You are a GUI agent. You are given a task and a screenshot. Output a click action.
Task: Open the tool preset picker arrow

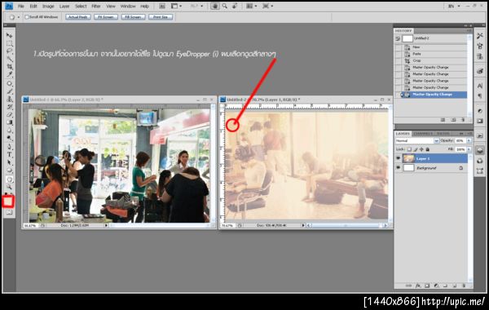coord(19,17)
